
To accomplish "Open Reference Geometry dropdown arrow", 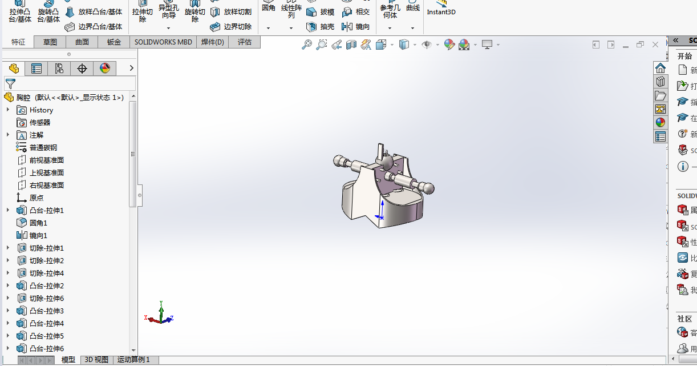I will click(390, 27).
